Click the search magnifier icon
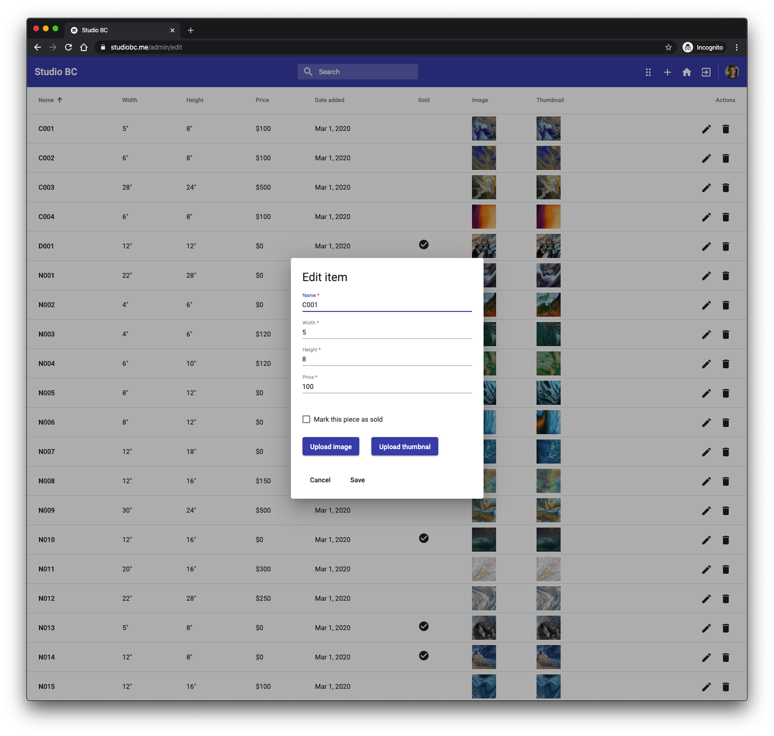The image size is (774, 736). point(308,72)
